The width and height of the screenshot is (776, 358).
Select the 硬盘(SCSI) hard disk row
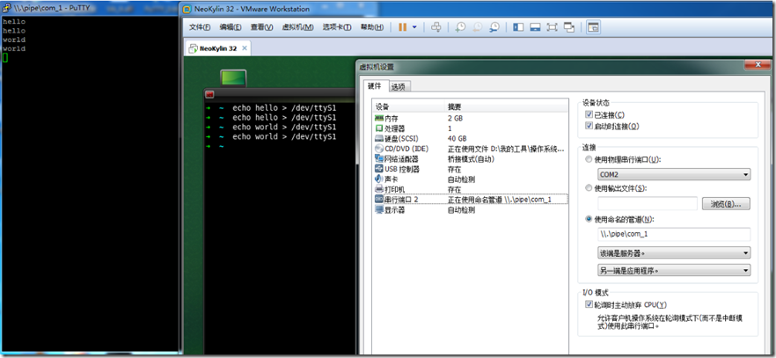(470, 138)
